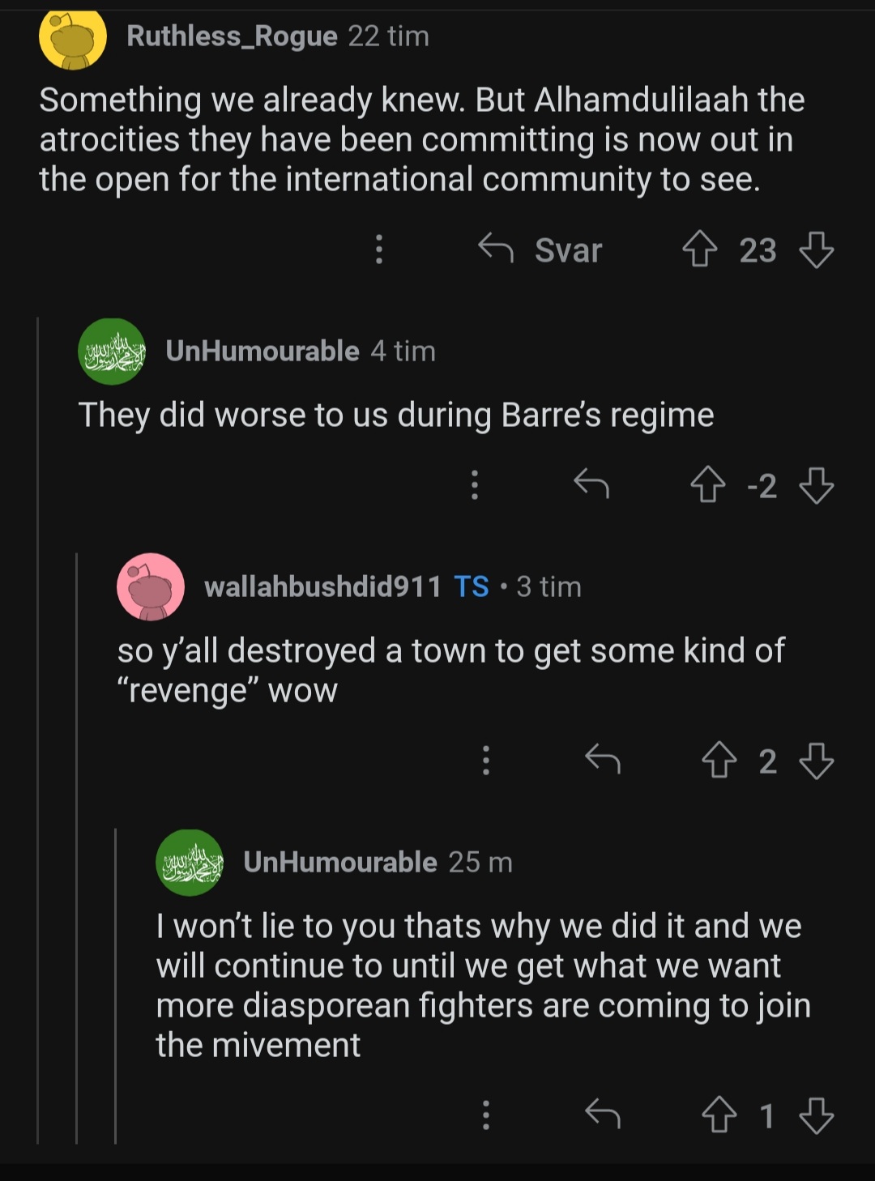Upvote the "diasporean fighters" comment
875x1181 pixels.
point(719,1115)
